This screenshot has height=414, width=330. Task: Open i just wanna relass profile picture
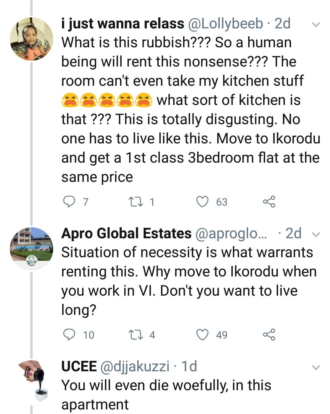click(31, 39)
